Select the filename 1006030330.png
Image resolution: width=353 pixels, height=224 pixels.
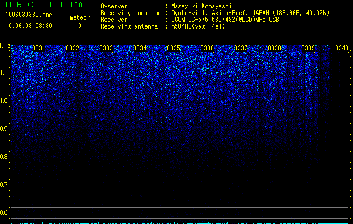click(29, 15)
